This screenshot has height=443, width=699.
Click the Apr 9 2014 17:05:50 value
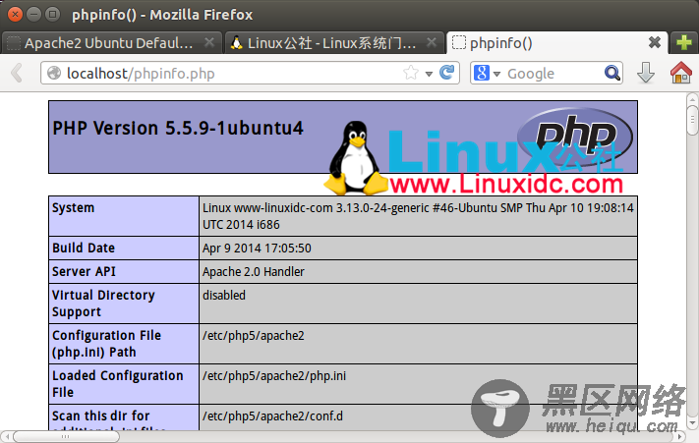pos(257,248)
